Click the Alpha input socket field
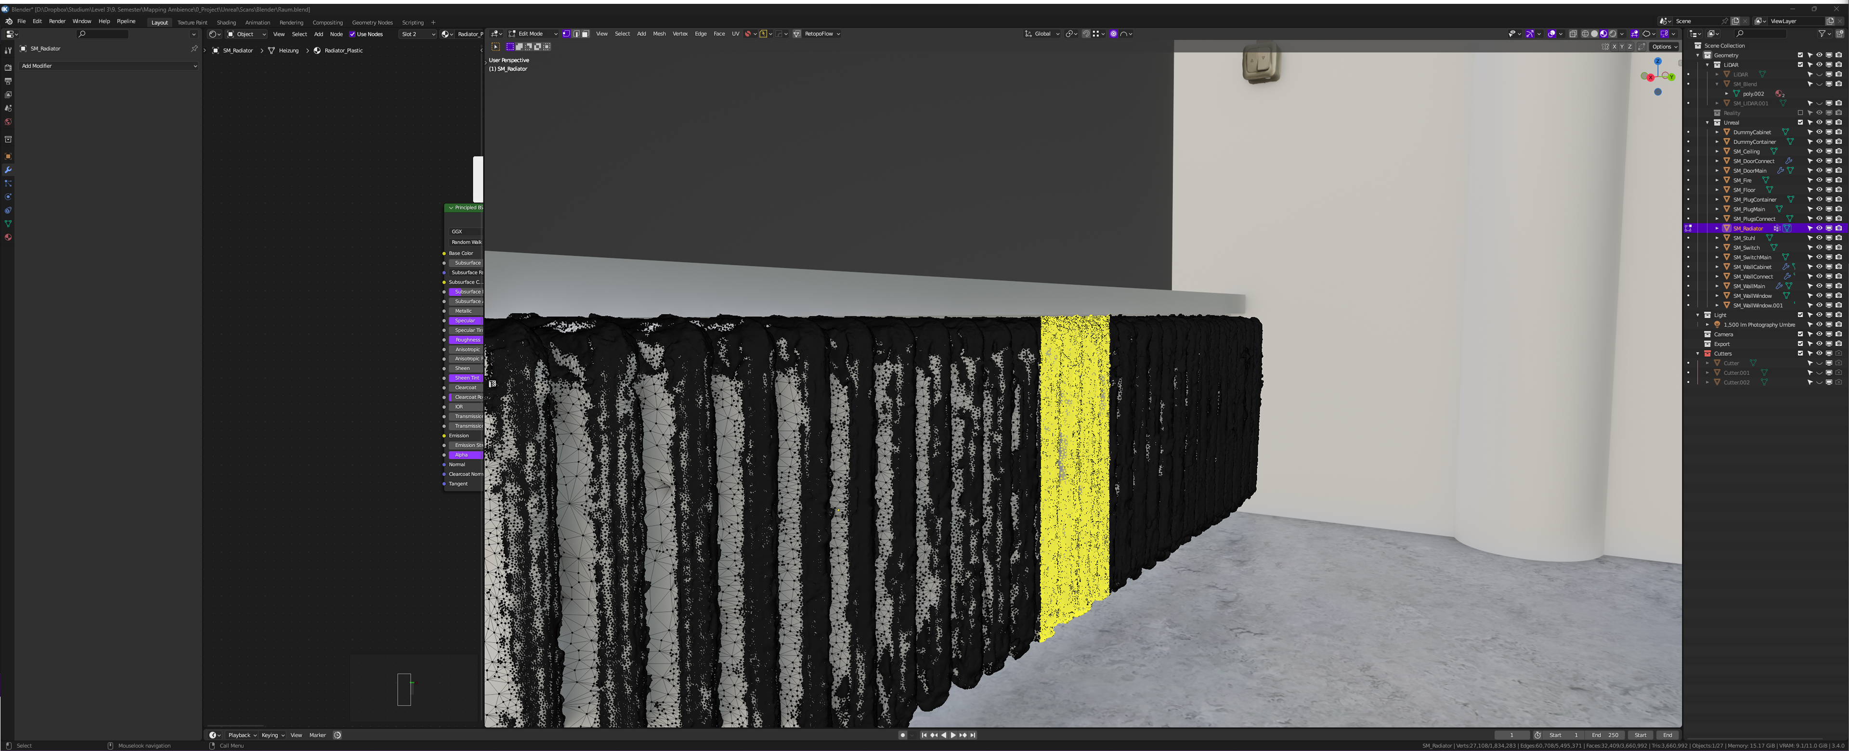1849x751 pixels. click(464, 455)
